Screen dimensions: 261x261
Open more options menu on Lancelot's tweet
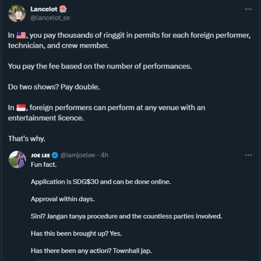click(x=248, y=9)
